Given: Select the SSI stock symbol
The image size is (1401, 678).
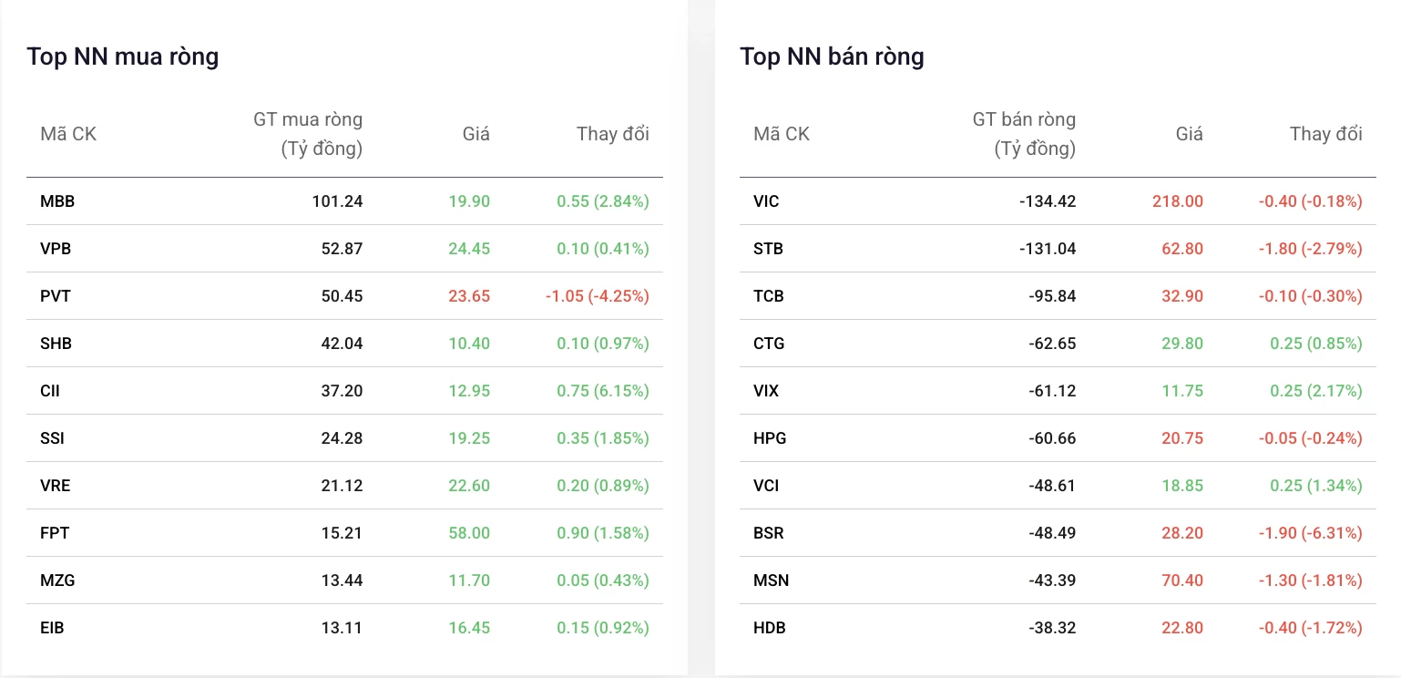Looking at the screenshot, I should tap(52, 438).
